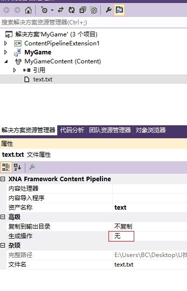Toggle categorized view in properties panel
This screenshot has width=187, height=291.
tap(6, 167)
